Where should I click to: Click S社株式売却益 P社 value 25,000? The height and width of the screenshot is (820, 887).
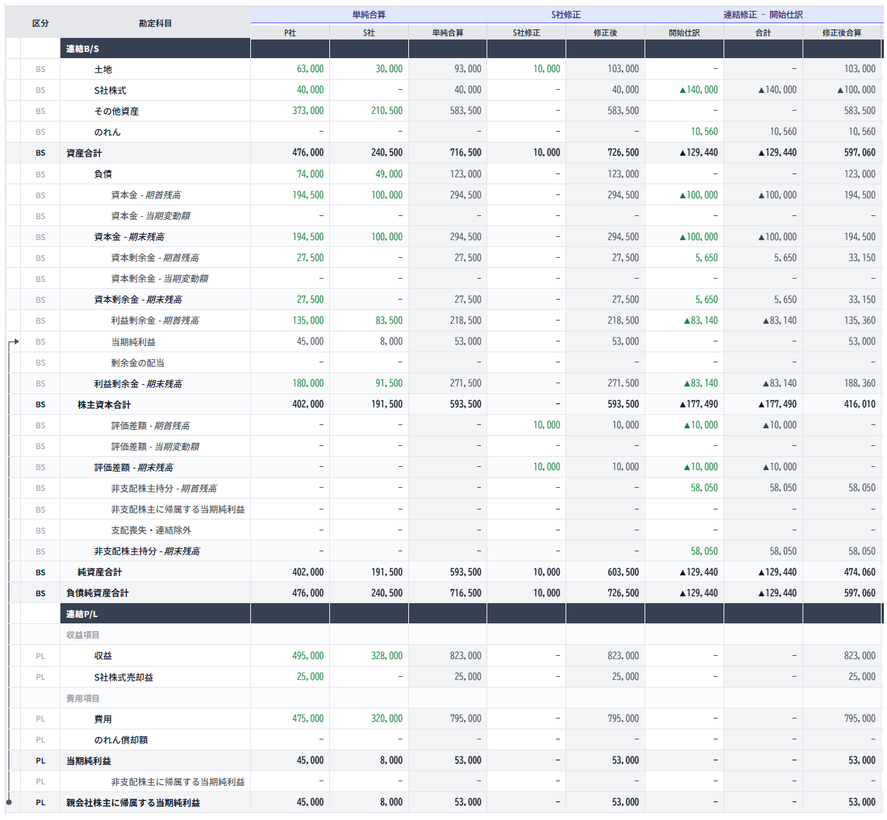pyautogui.click(x=310, y=678)
